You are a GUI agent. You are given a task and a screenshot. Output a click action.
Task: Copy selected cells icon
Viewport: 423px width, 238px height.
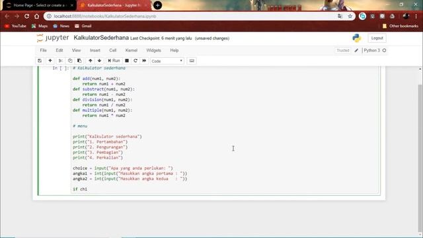(x=70, y=61)
